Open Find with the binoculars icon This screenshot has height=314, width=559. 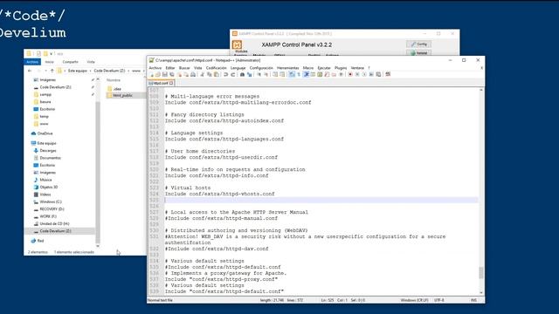[x=242, y=74]
